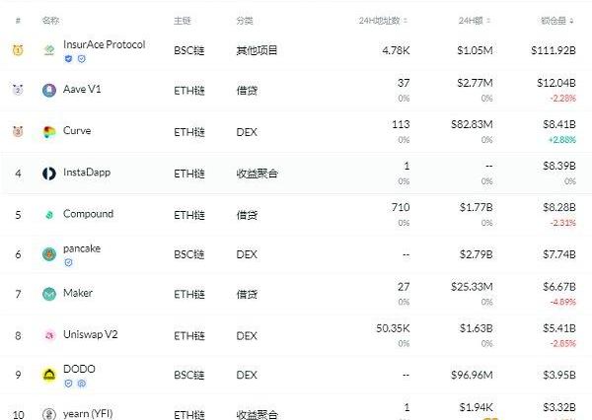592x420 pixels.
Task: Click shield badge under pancake name
Action: [68, 262]
